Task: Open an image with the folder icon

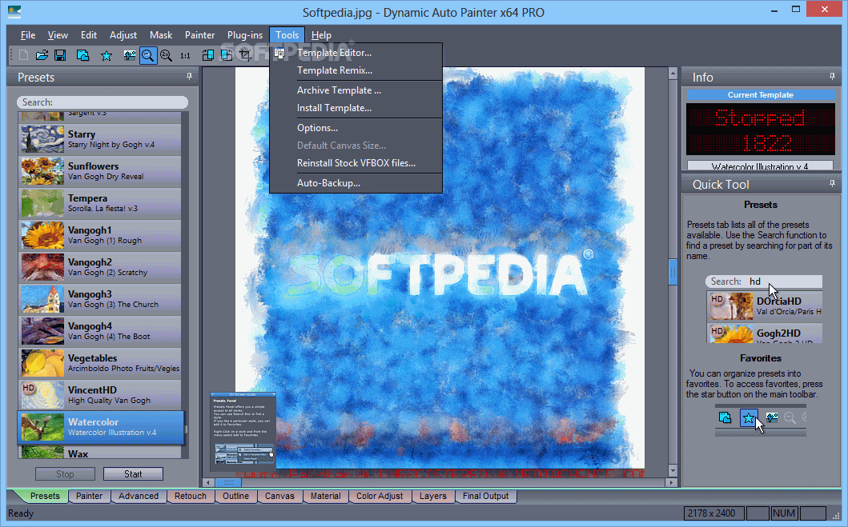Action: click(x=42, y=55)
